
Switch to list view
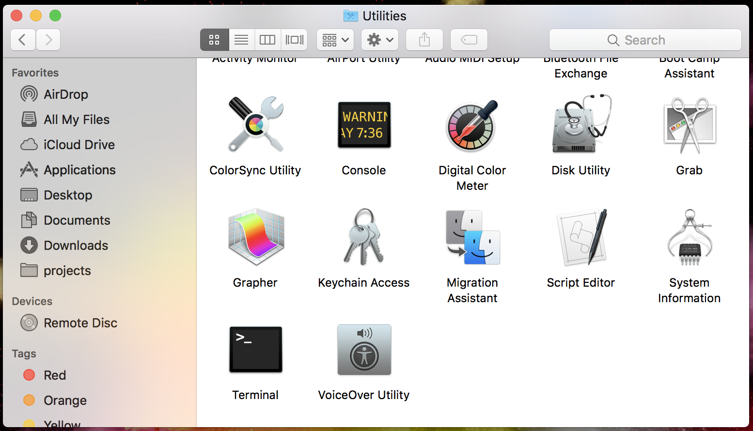coord(241,40)
